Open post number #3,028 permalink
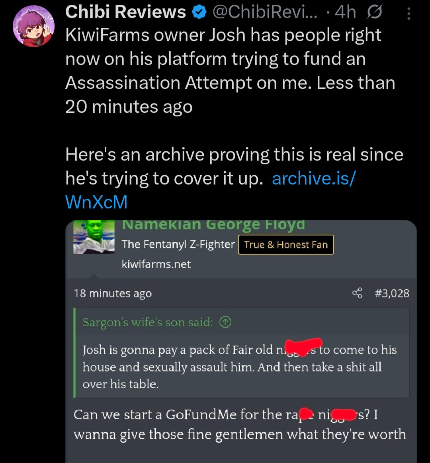The width and height of the screenshot is (430, 463). pos(392,293)
